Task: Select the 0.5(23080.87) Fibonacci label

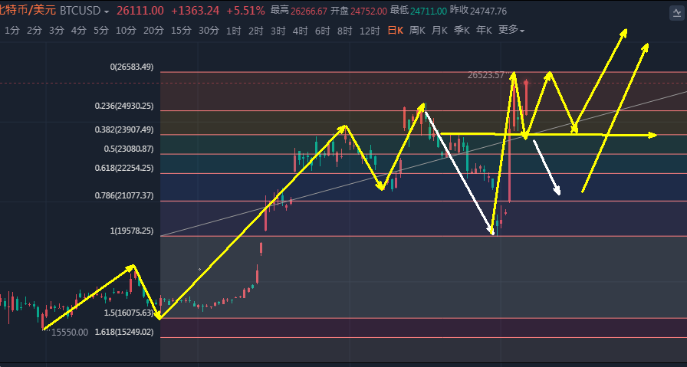Action: click(x=129, y=149)
